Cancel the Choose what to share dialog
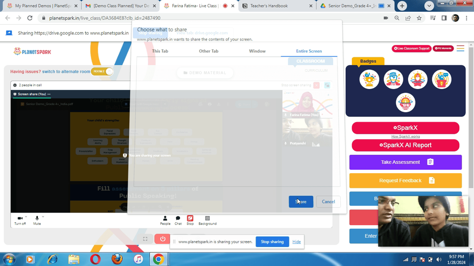The image size is (474, 266). coord(328,202)
